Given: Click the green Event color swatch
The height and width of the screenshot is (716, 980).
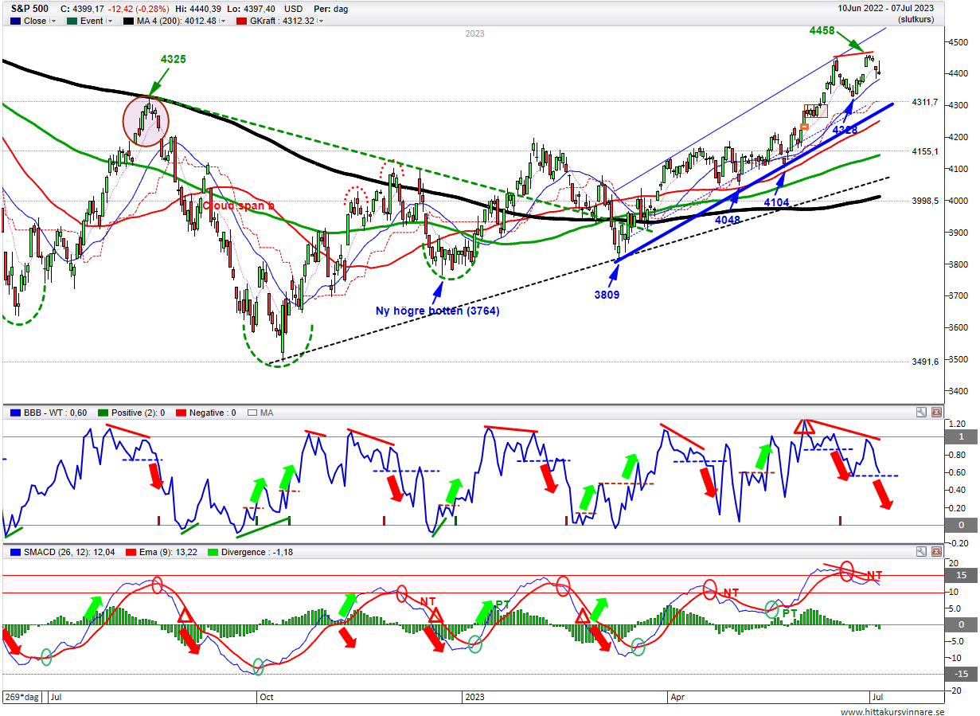Looking at the screenshot, I should (x=72, y=21).
